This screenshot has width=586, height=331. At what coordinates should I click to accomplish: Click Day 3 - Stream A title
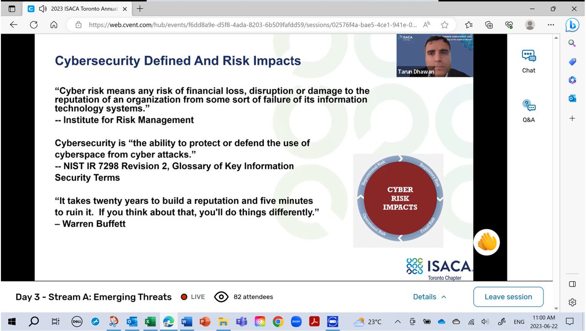point(94,297)
